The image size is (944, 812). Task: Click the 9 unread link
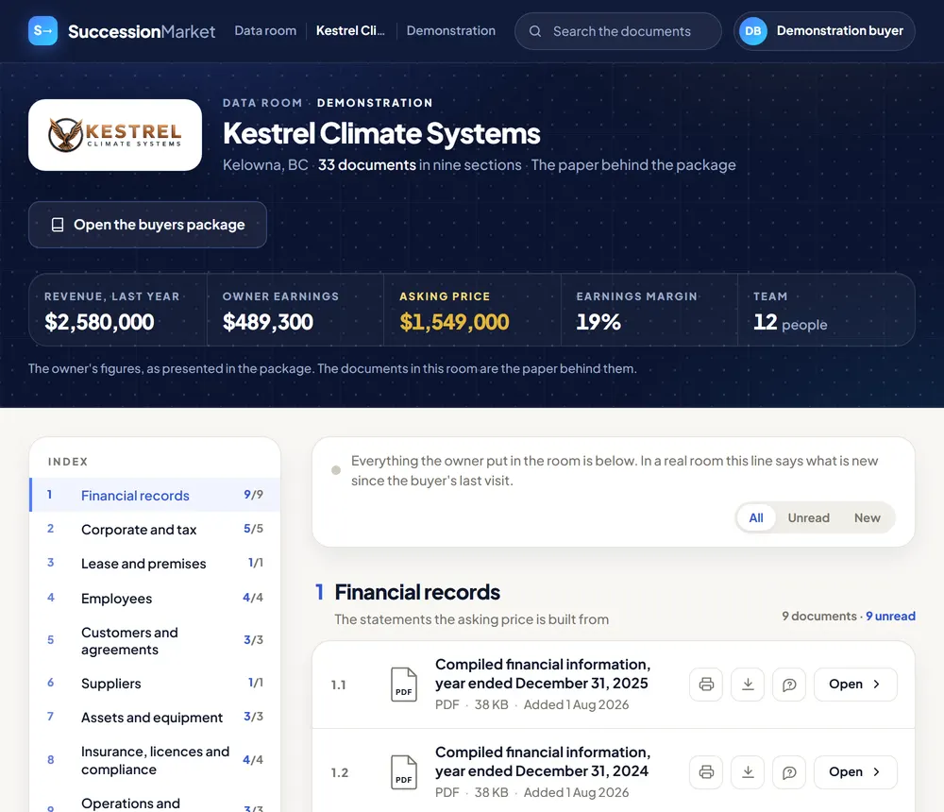point(890,617)
